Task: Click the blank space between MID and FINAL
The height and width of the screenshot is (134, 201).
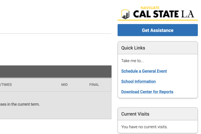Action: click(x=79, y=85)
